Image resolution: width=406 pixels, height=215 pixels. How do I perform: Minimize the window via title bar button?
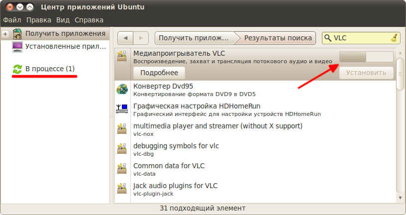(20, 7)
